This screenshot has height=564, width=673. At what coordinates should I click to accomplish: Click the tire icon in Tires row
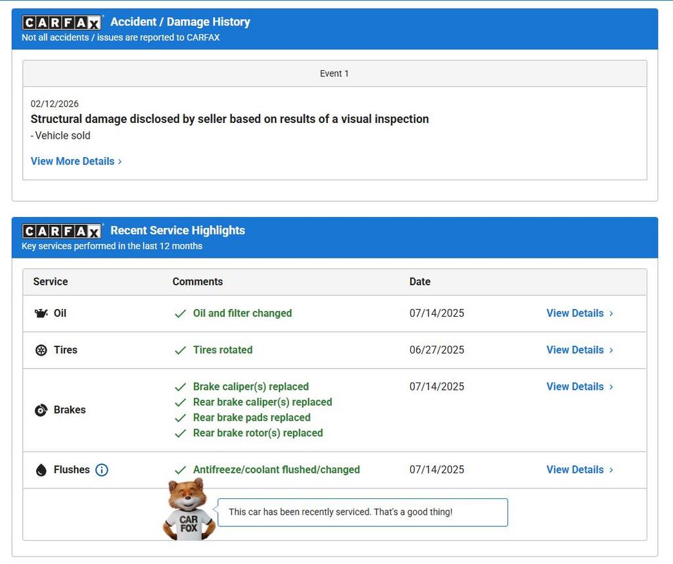coord(41,350)
